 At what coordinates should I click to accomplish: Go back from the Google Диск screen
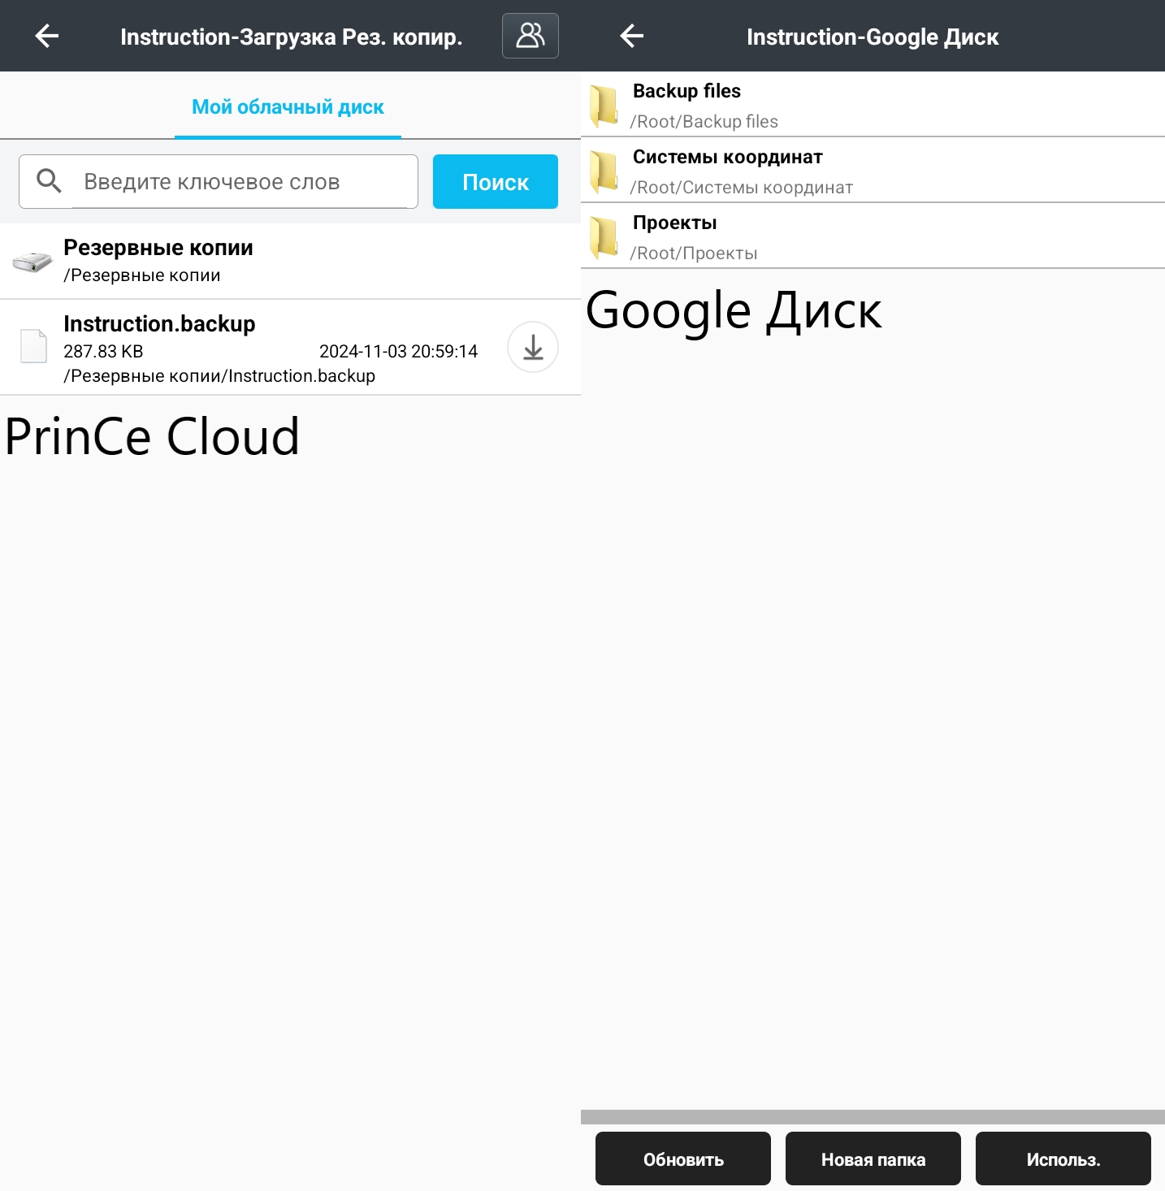pyautogui.click(x=632, y=36)
